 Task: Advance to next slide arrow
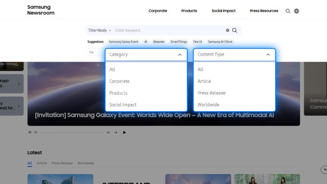115,132
